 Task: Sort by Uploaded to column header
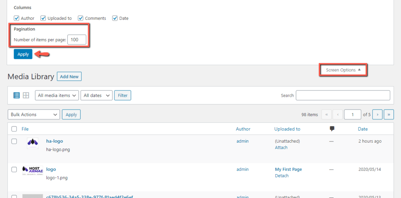click(287, 129)
